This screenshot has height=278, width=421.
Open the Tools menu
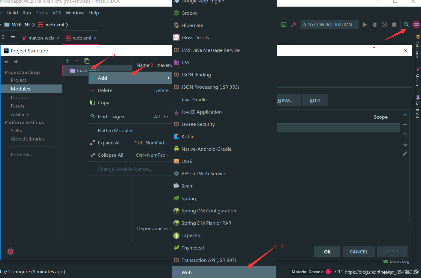pos(42,13)
